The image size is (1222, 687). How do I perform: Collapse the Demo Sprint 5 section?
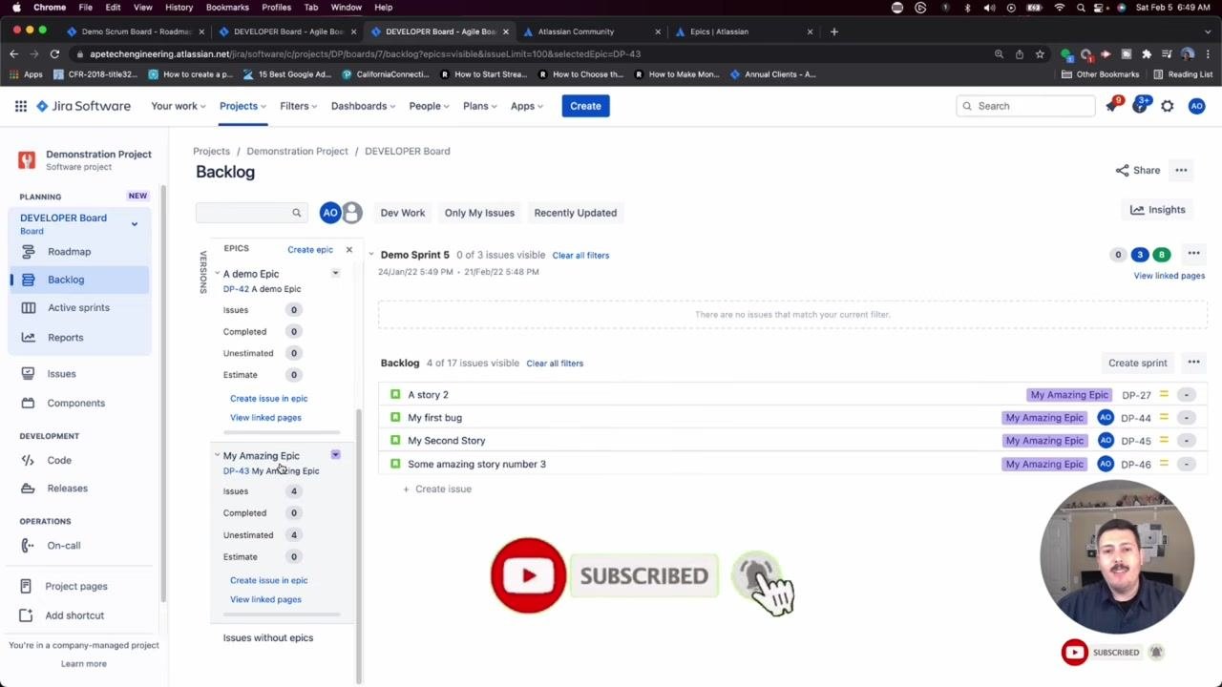click(371, 255)
